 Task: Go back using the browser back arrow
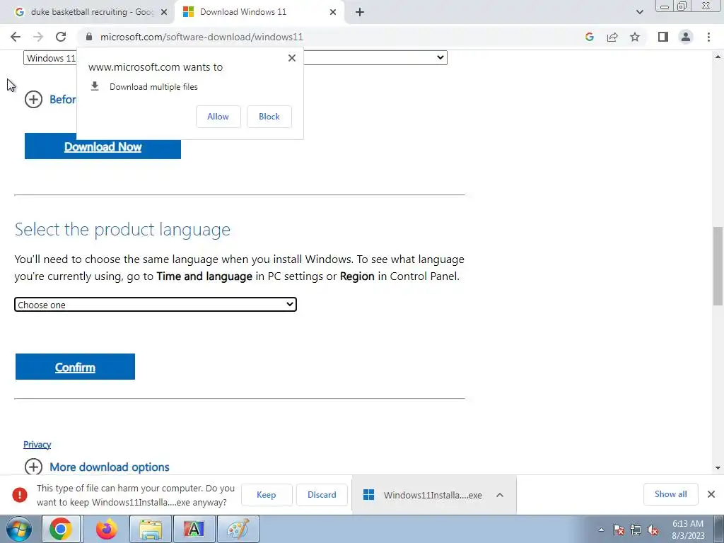pyautogui.click(x=16, y=37)
